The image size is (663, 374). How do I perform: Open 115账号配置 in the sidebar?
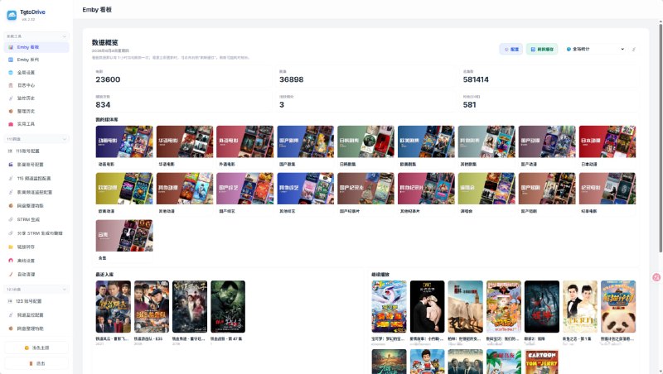pos(36,151)
